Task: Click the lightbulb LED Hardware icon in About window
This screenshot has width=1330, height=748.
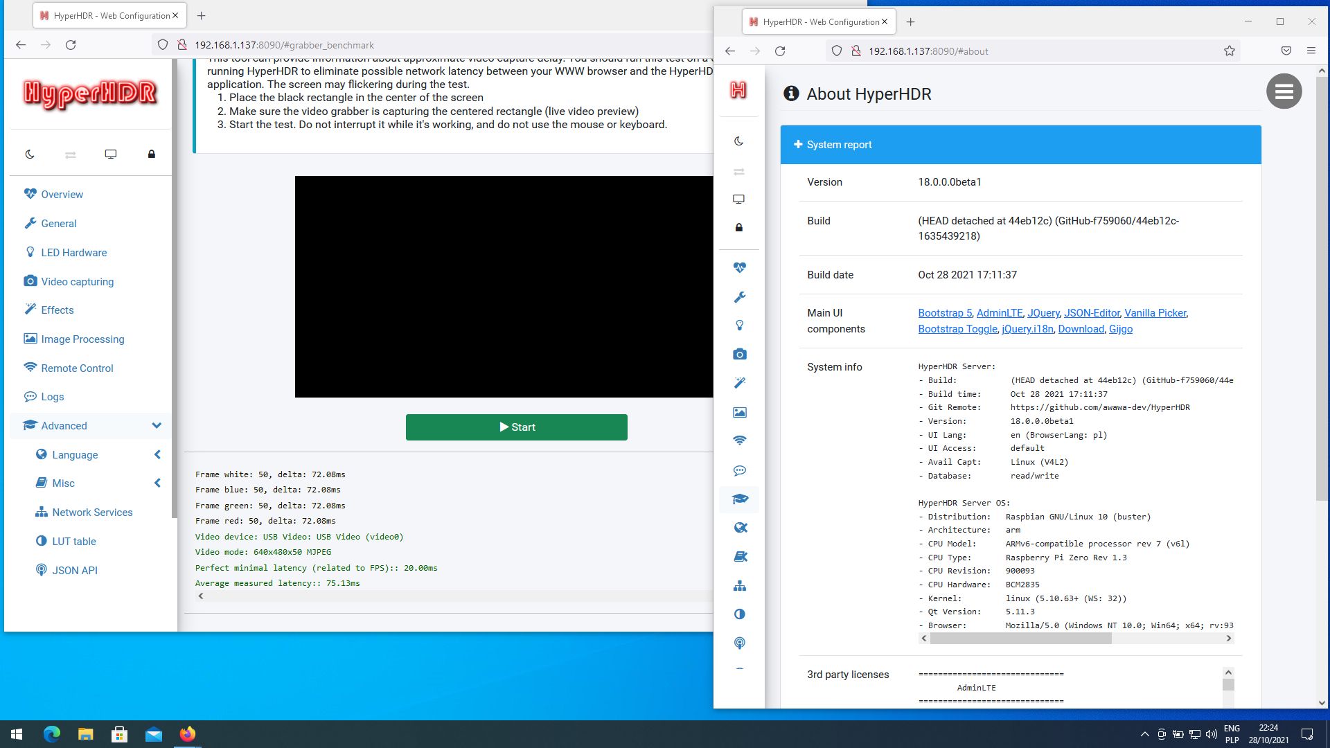Action: click(x=740, y=326)
